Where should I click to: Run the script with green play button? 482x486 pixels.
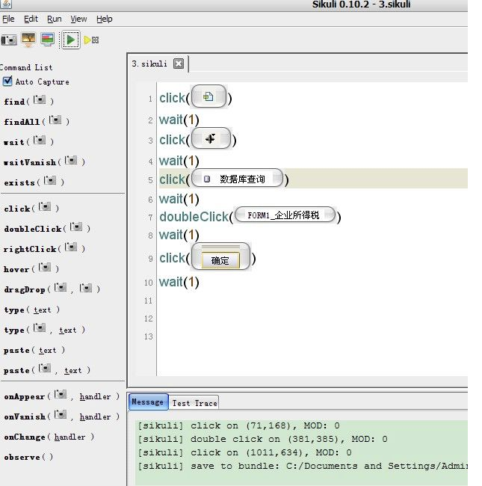[x=71, y=40]
